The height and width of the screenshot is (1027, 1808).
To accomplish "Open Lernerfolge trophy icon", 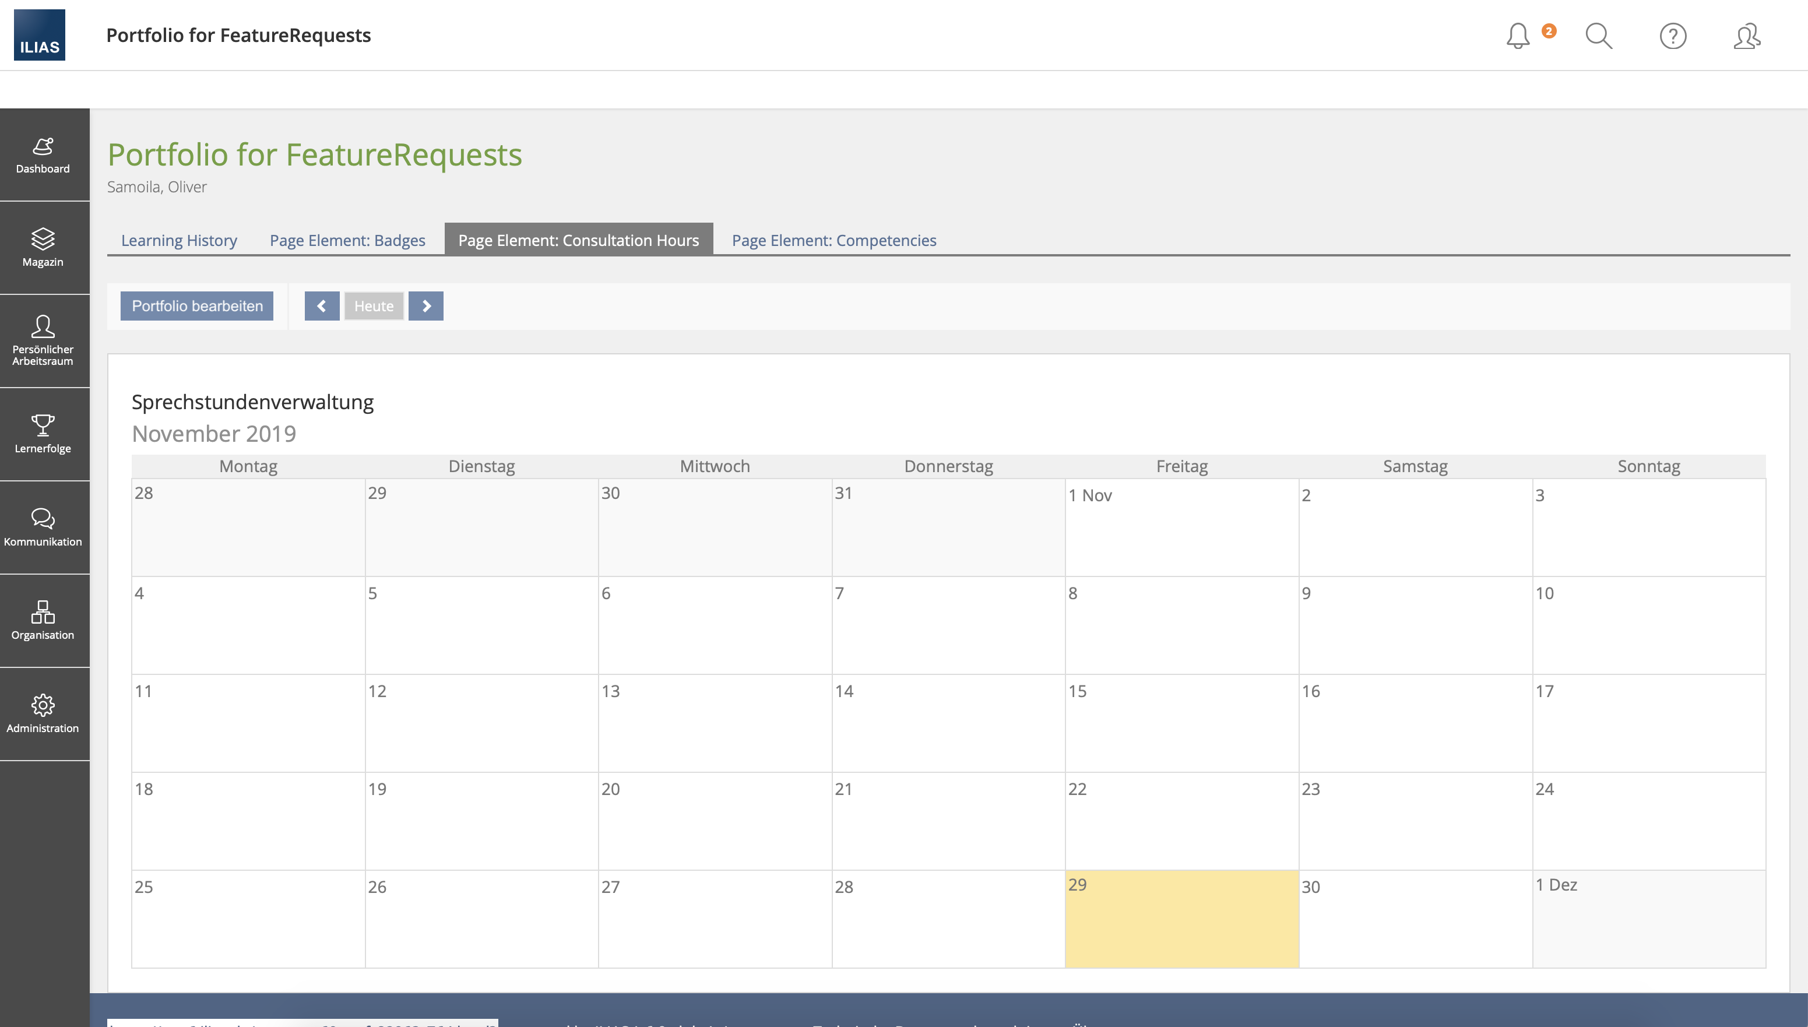I will (43, 433).
